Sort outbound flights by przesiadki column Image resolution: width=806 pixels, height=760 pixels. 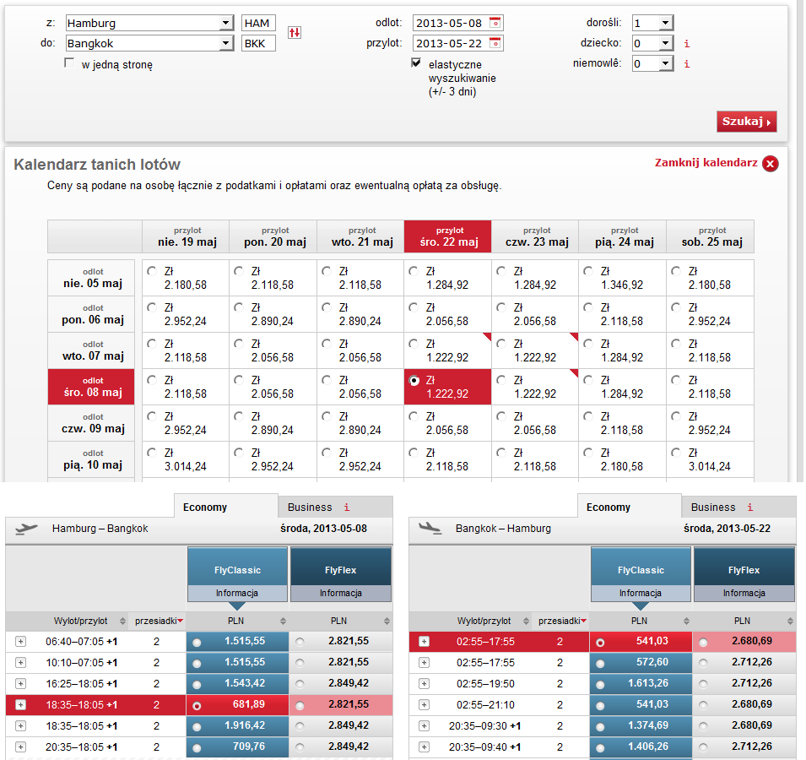(157, 622)
